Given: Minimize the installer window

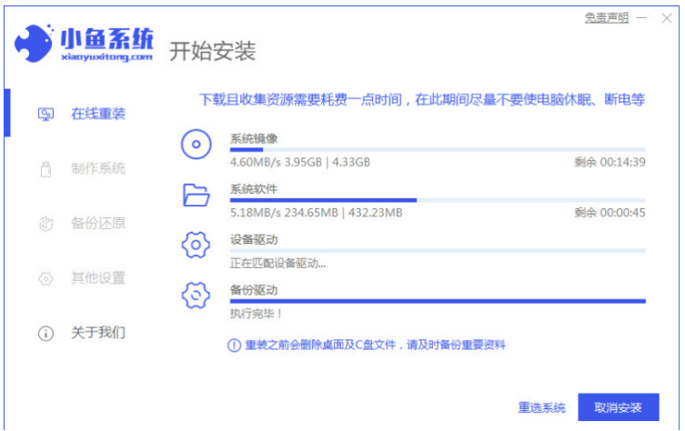Looking at the screenshot, I should coord(643,17).
